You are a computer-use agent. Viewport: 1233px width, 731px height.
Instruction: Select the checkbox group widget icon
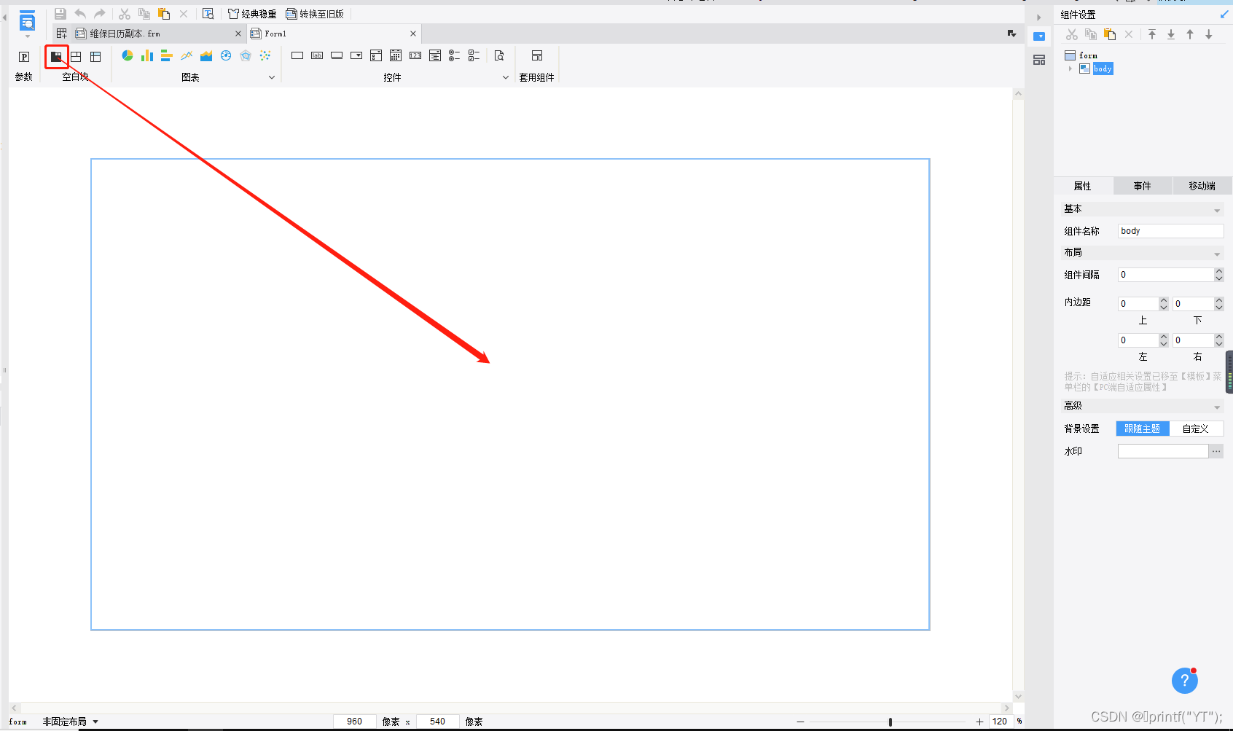click(474, 55)
